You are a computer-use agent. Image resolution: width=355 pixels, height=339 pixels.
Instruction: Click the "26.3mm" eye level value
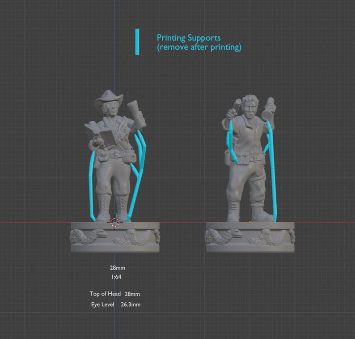131,305
